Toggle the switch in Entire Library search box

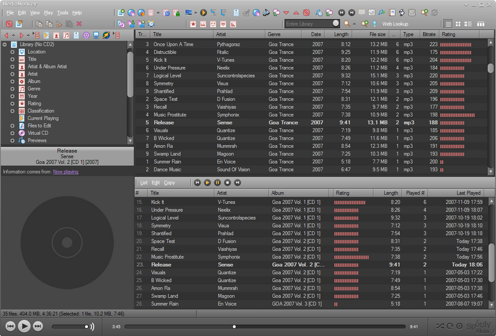tap(335, 24)
